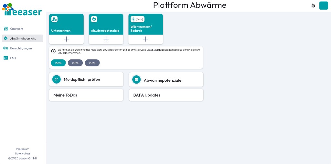Open the Unternehmen tile

66,24
